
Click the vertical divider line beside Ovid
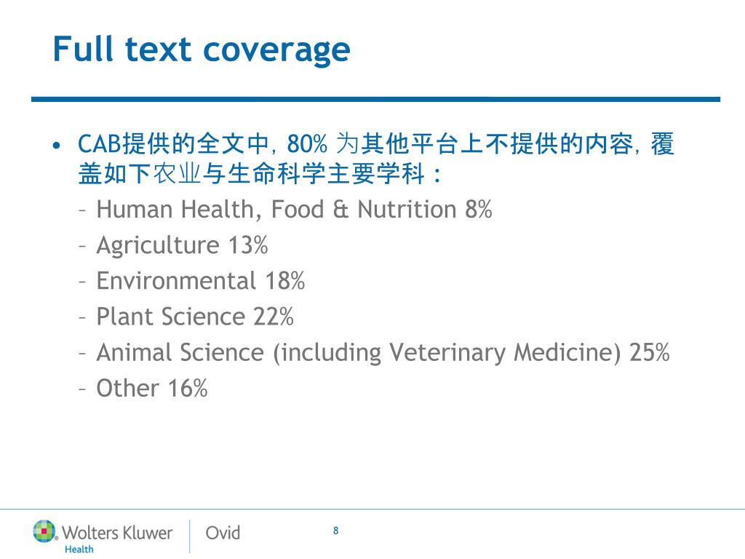pos(190,535)
